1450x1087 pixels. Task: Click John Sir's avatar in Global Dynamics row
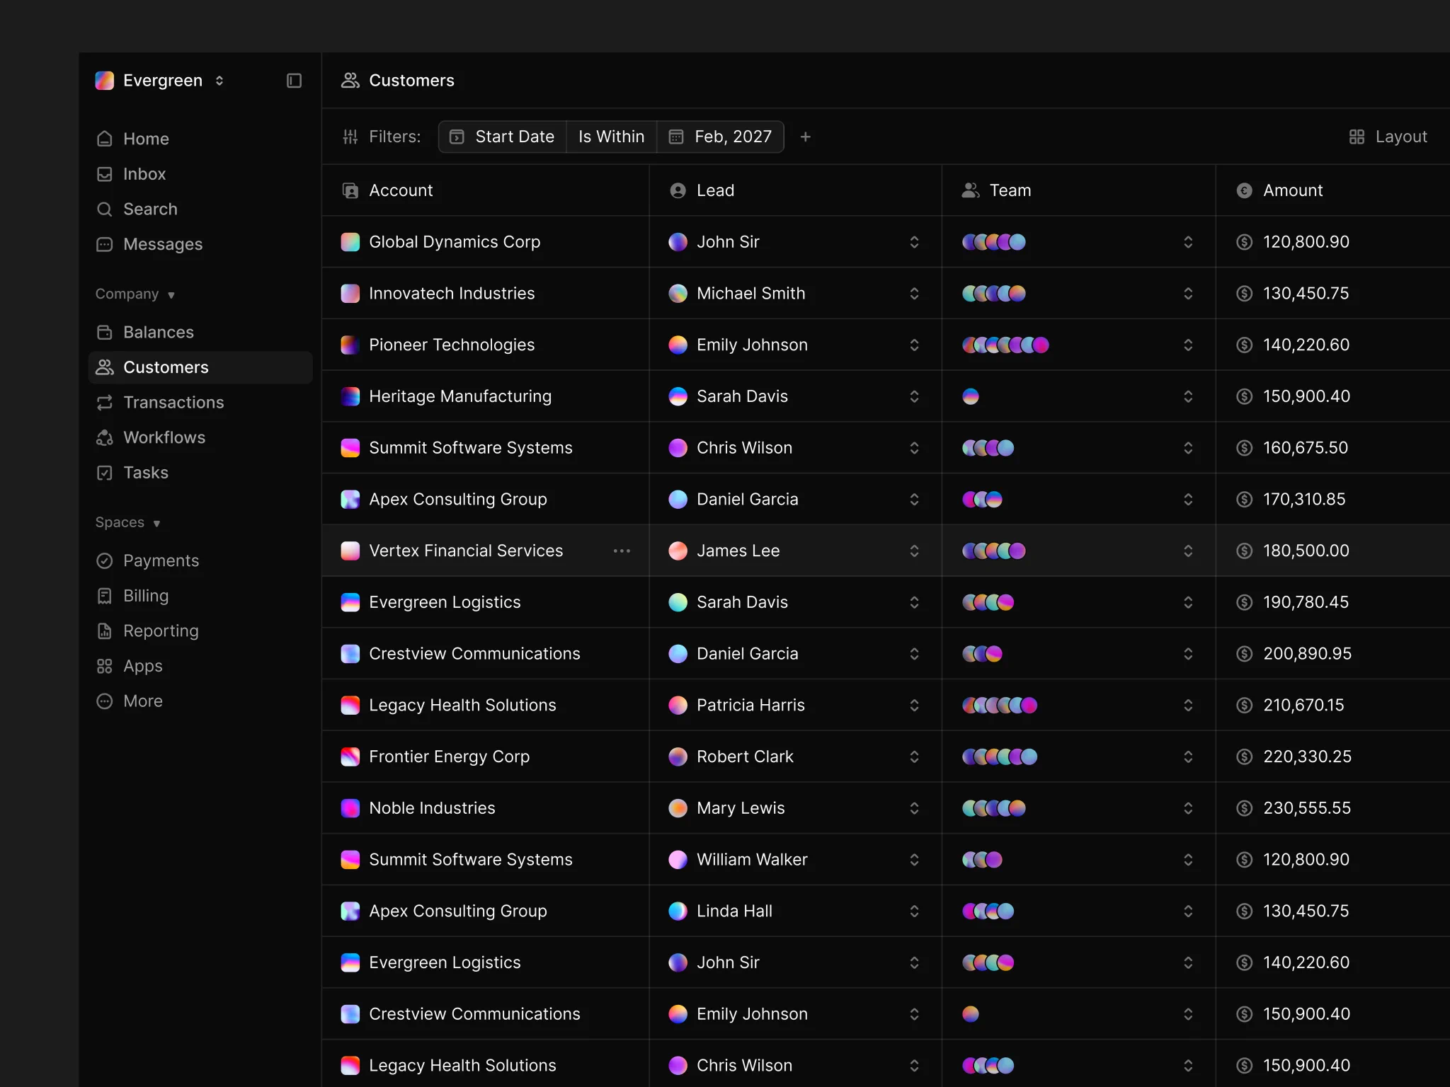click(x=678, y=242)
